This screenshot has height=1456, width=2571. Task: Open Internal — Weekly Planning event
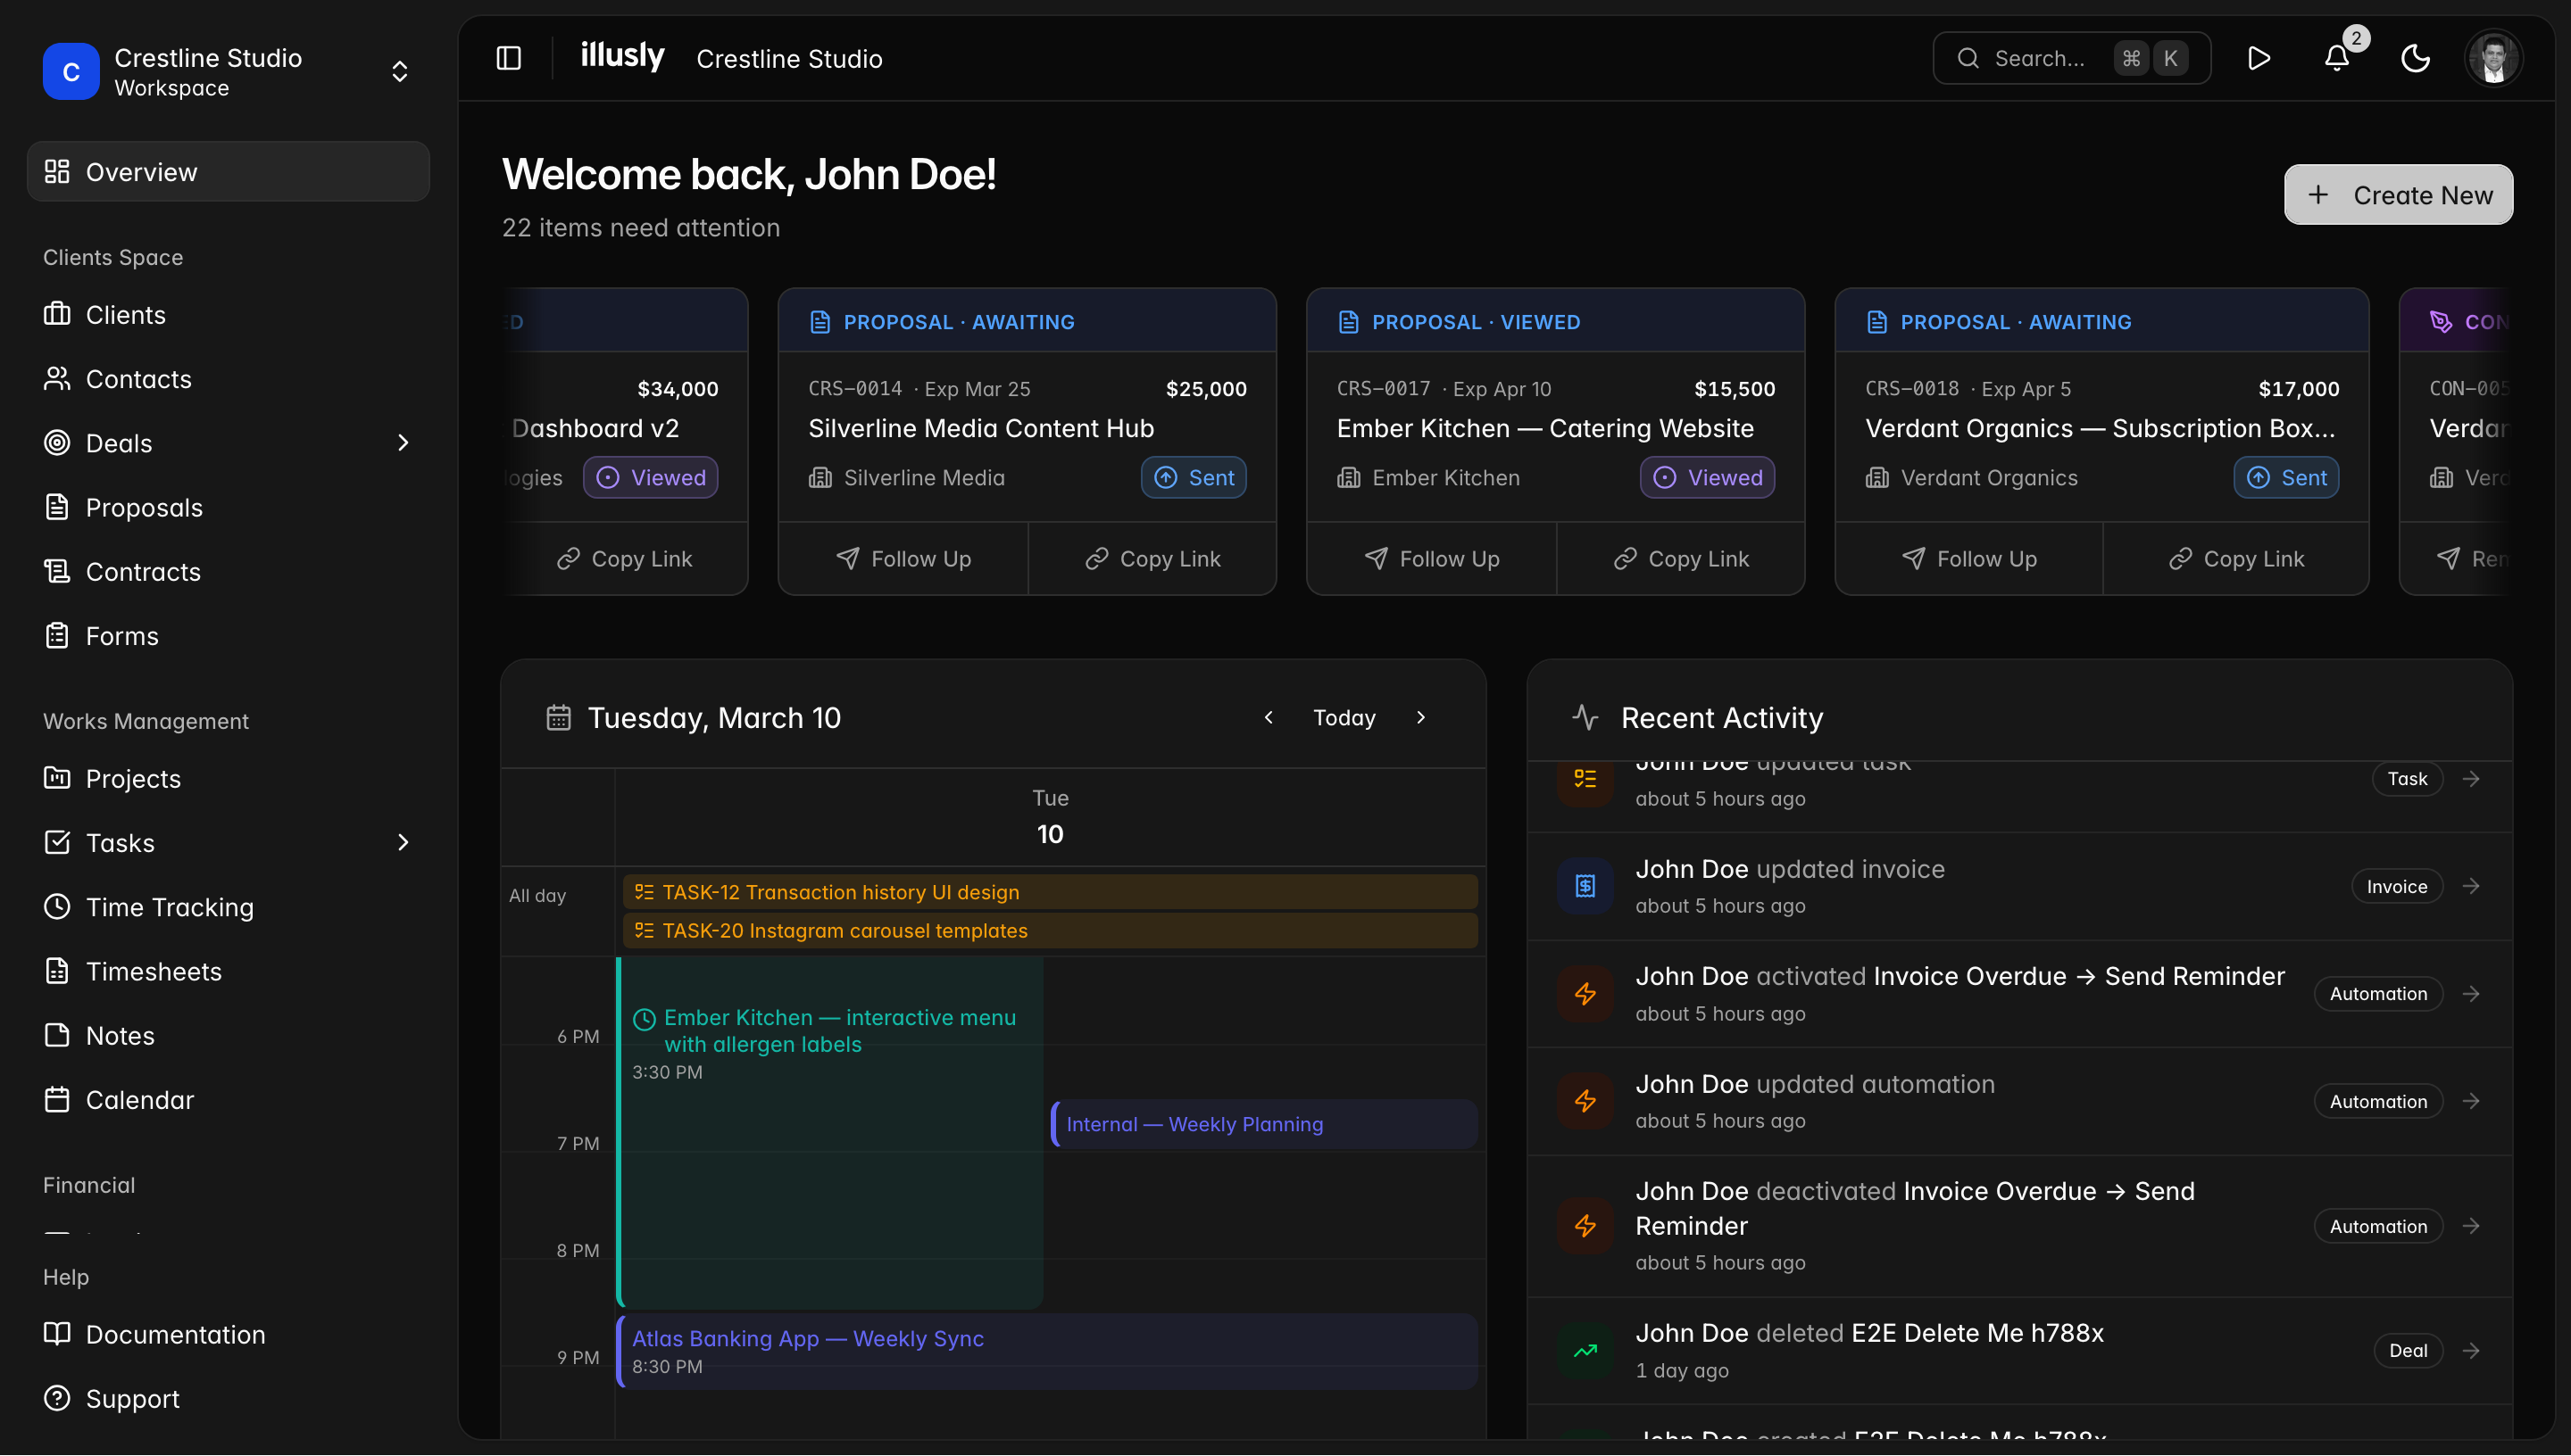[1263, 1124]
